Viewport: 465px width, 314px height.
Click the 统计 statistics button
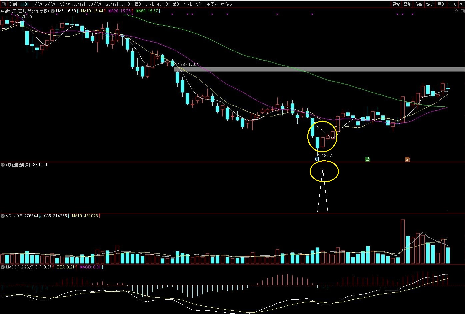click(430, 4)
